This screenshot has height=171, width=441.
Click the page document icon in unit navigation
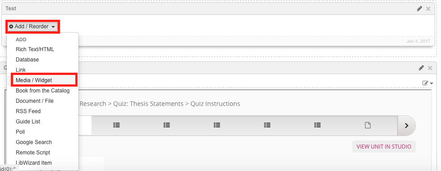(x=367, y=125)
